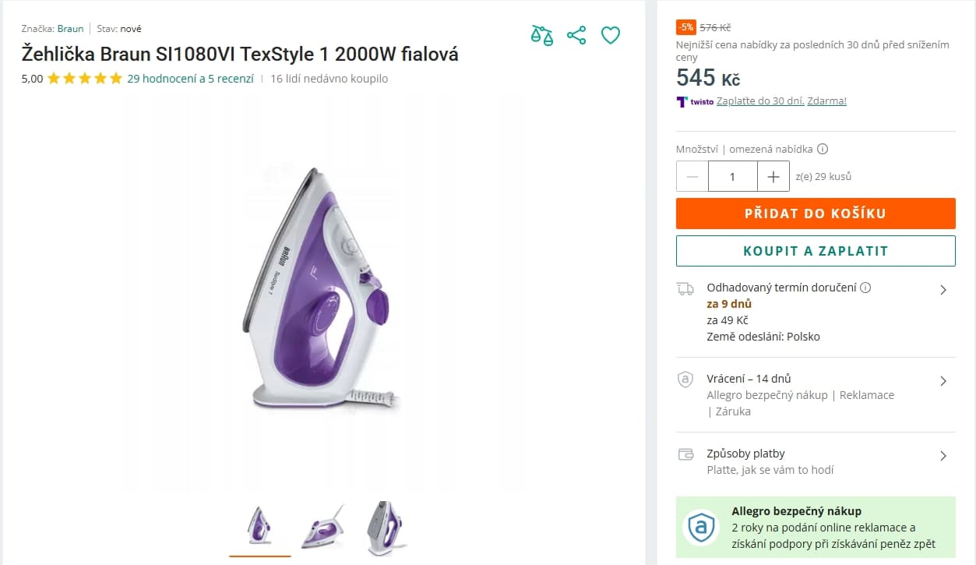
Task: Click info icon beside Odhadovaný termín doručení
Action: click(x=865, y=288)
